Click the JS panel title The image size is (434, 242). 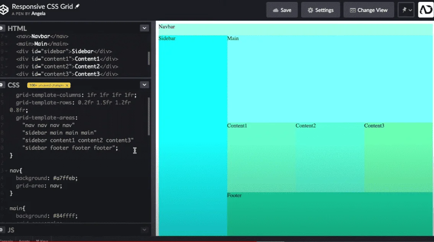(11, 230)
